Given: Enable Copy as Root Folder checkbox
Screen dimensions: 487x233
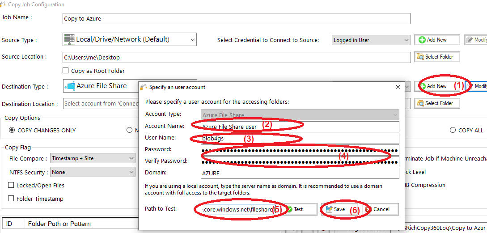Looking at the screenshot, I should pyautogui.click(x=66, y=71).
